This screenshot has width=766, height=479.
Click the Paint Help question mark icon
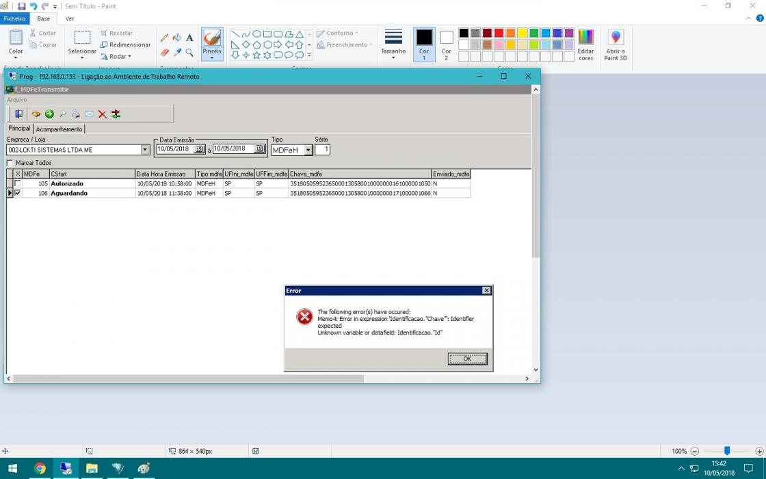[x=760, y=18]
